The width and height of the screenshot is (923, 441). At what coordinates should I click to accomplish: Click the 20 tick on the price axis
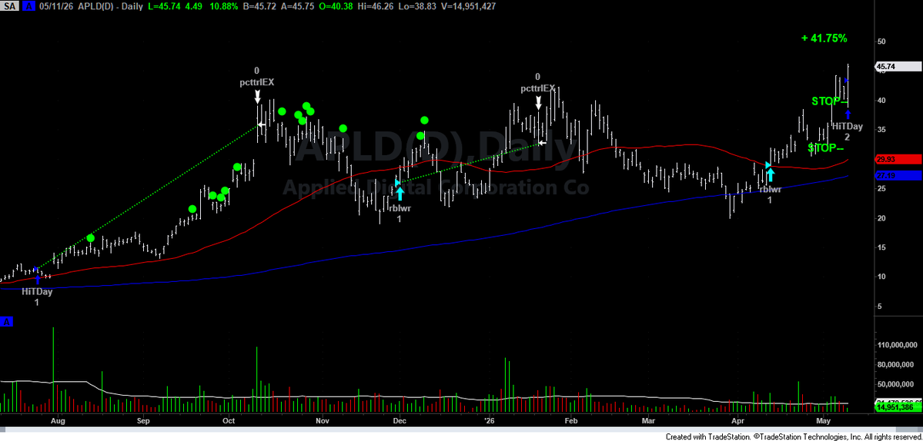pyautogui.click(x=881, y=218)
